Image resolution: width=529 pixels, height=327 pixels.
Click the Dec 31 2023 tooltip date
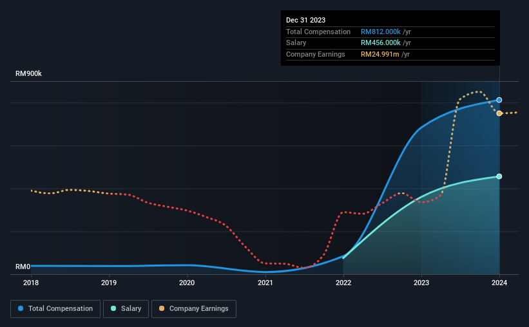(x=305, y=20)
